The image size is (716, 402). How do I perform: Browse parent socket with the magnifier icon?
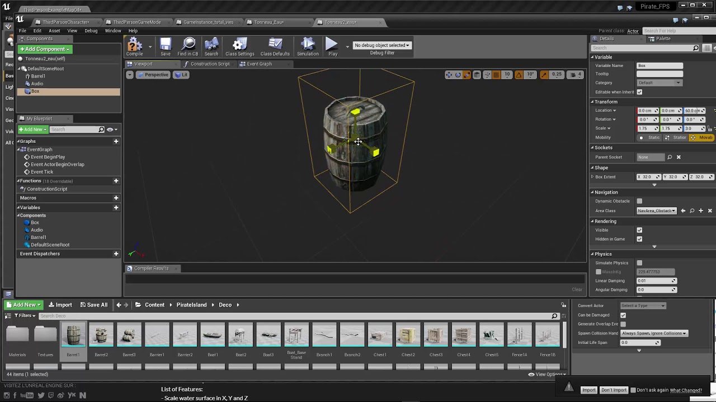pos(670,157)
